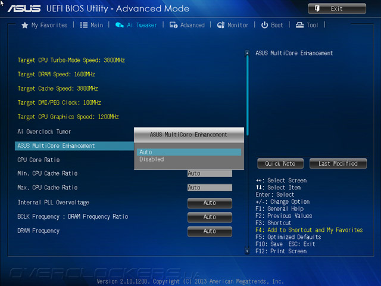The image size is (381, 286).
Task: Click the F5: Optimized Defaults hint
Action: 288,237
